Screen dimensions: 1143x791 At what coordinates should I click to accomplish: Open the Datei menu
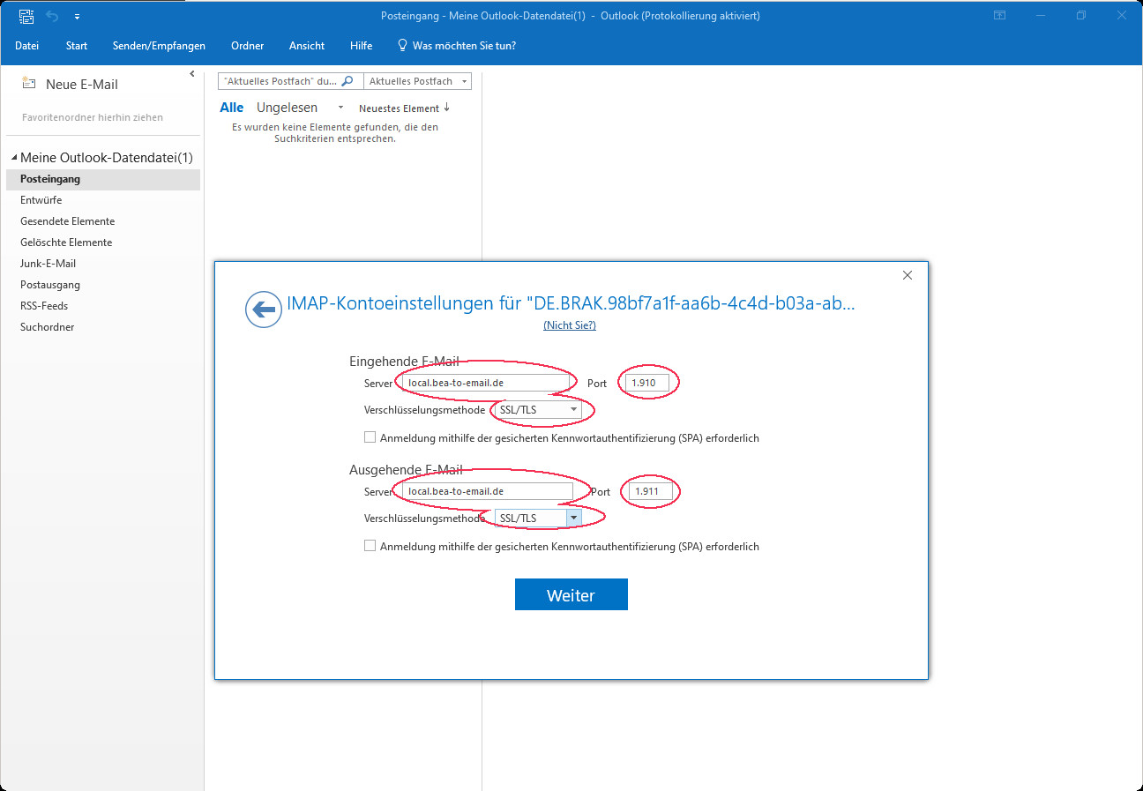click(26, 45)
